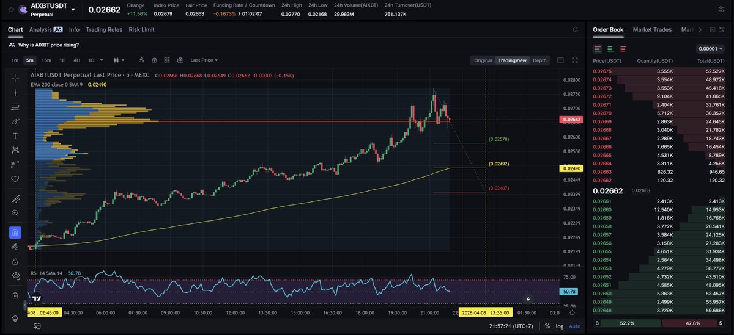Screen dimensions: 734x335
Task: Add AIXBTUSDT to favorites star
Action: pyautogui.click(x=12, y=10)
